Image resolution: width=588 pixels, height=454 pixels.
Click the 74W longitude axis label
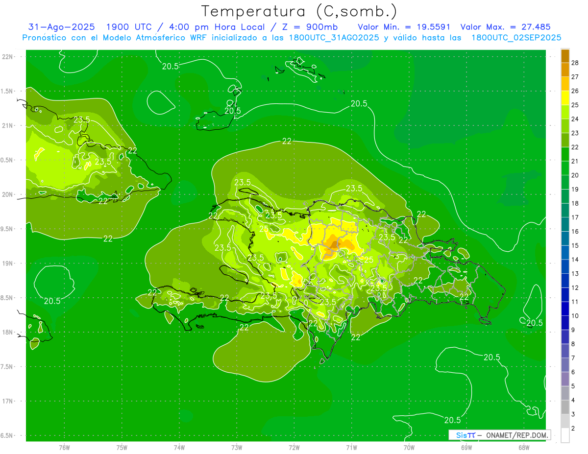click(179, 447)
